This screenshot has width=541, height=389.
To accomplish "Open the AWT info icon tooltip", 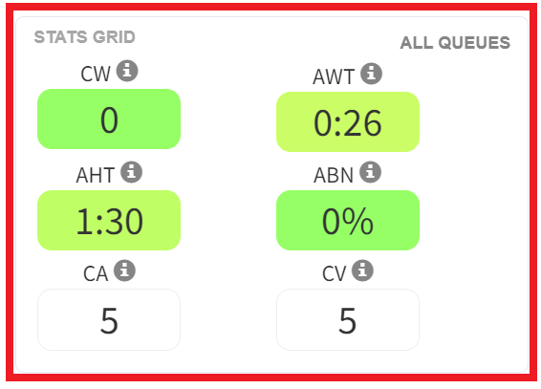I will 371,74.
